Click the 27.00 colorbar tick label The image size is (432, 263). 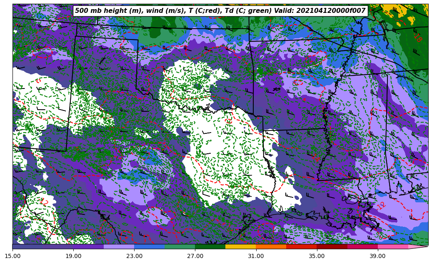(x=195, y=256)
